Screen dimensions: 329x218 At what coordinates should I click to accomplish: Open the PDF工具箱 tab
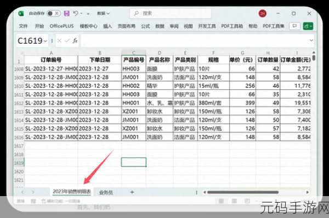click(232, 26)
